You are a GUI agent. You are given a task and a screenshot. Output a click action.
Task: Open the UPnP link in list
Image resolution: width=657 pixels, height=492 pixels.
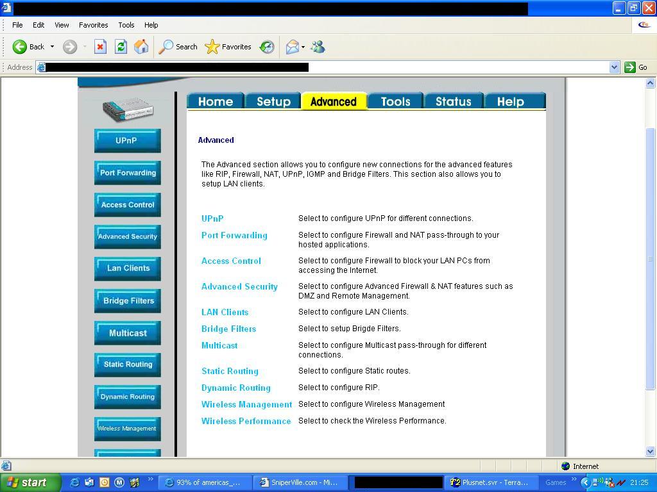click(x=212, y=218)
